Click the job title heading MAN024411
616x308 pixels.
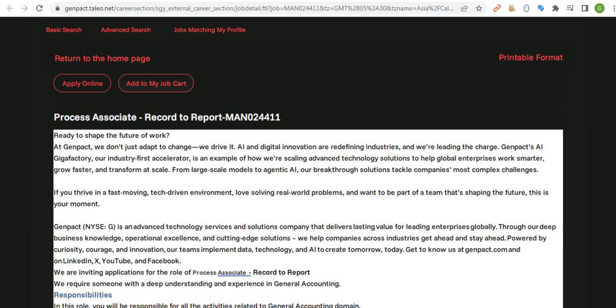167,117
